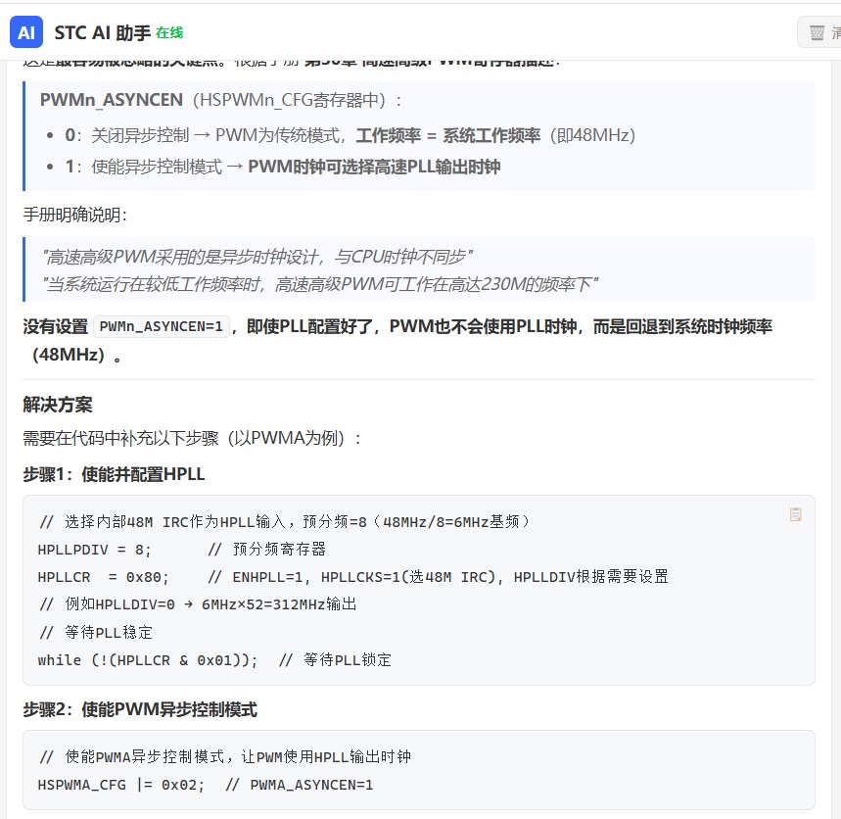Click the green 在线 status label

pyautogui.click(x=169, y=33)
